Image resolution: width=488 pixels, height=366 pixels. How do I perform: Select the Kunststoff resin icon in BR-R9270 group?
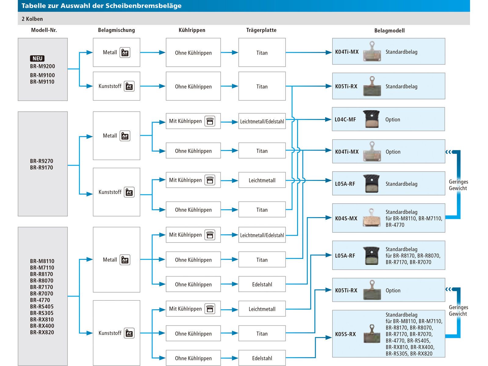pos(129,192)
